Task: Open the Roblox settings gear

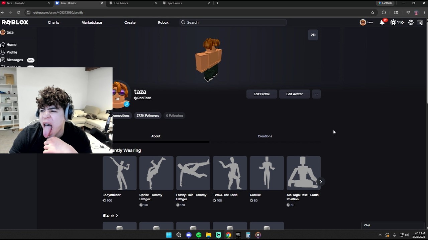Action: pyautogui.click(x=411, y=22)
